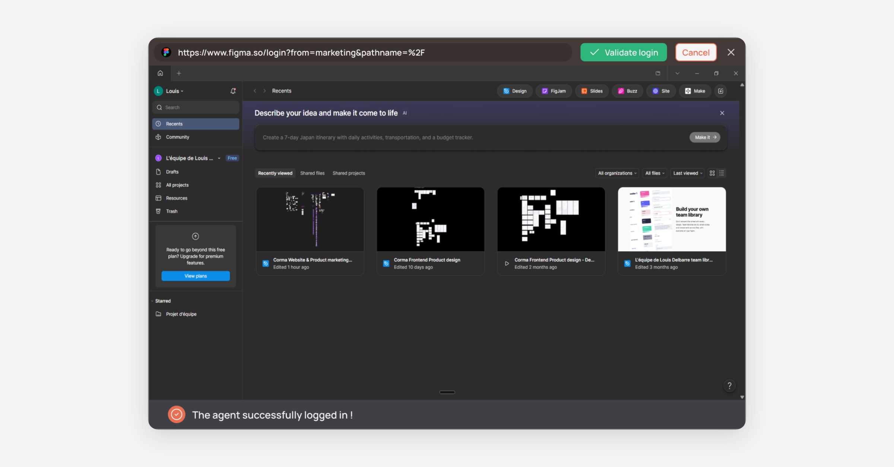Viewport: 894px width, 467px height.
Task: Click the import file icon beside Make
Action: [721, 91]
